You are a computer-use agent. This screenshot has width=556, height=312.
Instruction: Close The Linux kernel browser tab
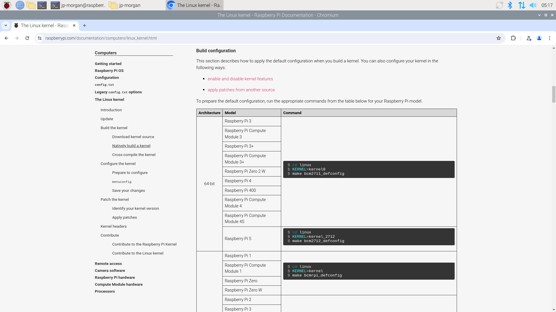click(74, 25)
